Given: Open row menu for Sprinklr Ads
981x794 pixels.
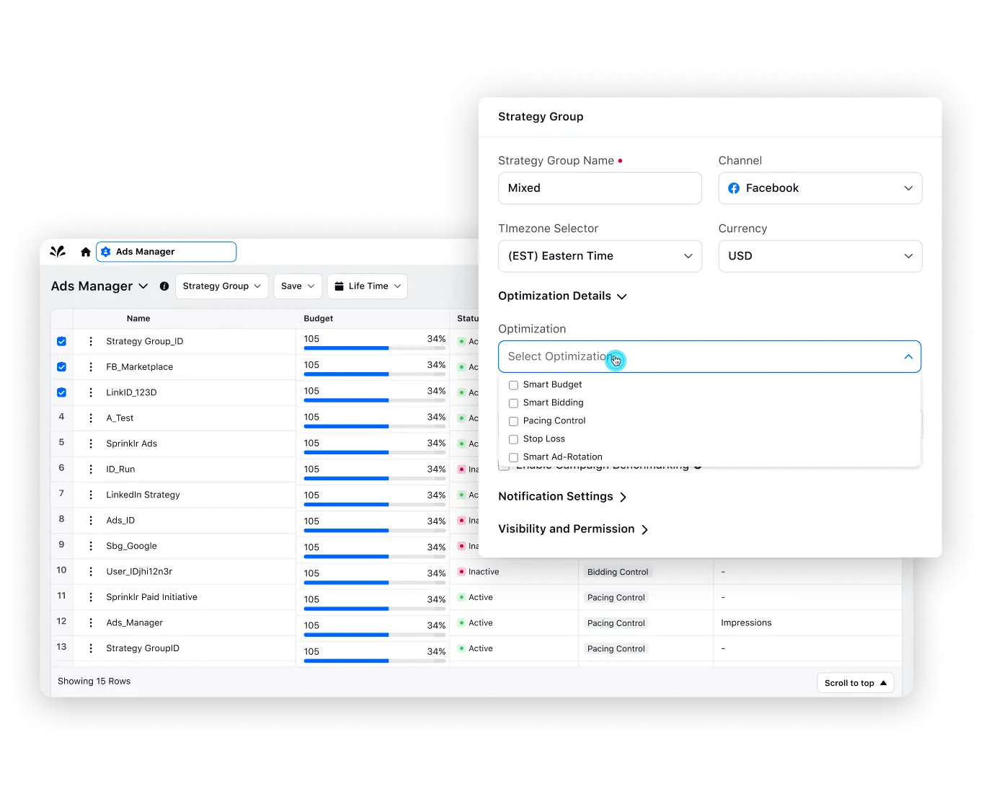Looking at the screenshot, I should pos(91,444).
